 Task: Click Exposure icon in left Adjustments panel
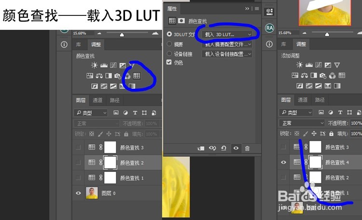point(123,65)
